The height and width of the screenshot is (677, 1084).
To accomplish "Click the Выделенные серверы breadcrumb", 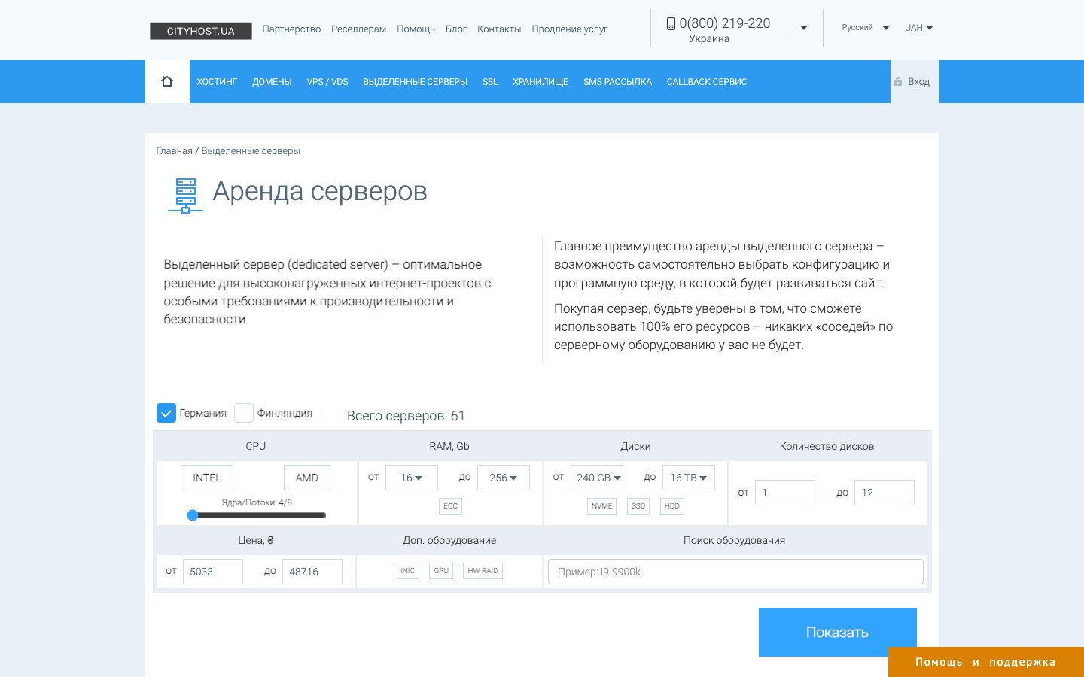I will [251, 151].
